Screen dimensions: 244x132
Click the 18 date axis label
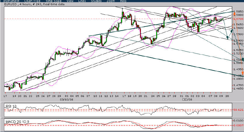129,96
